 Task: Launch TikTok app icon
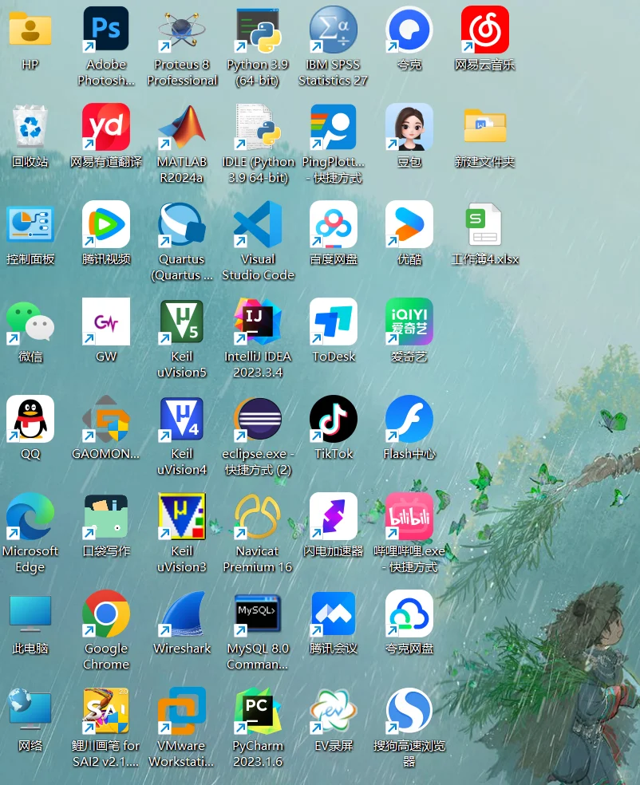(334, 419)
